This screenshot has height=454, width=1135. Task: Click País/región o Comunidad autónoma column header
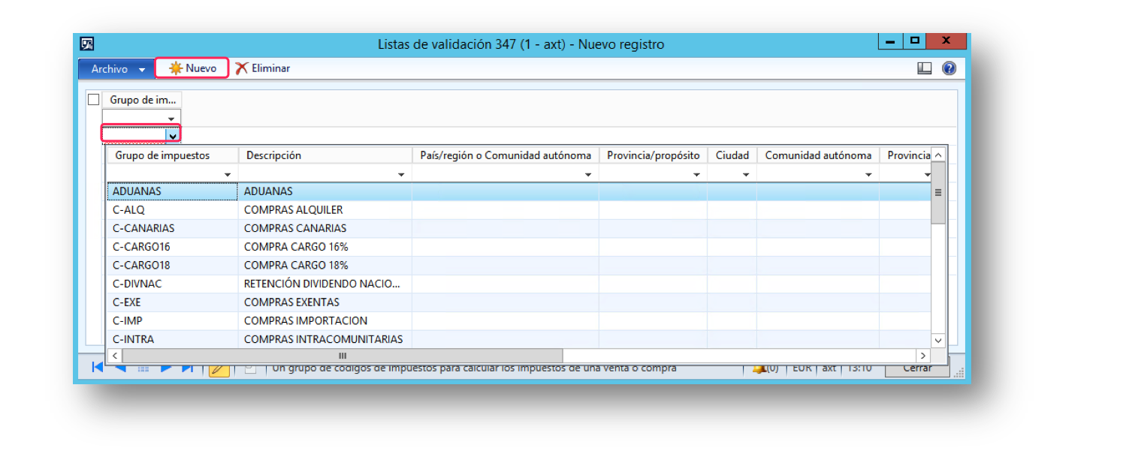click(506, 155)
